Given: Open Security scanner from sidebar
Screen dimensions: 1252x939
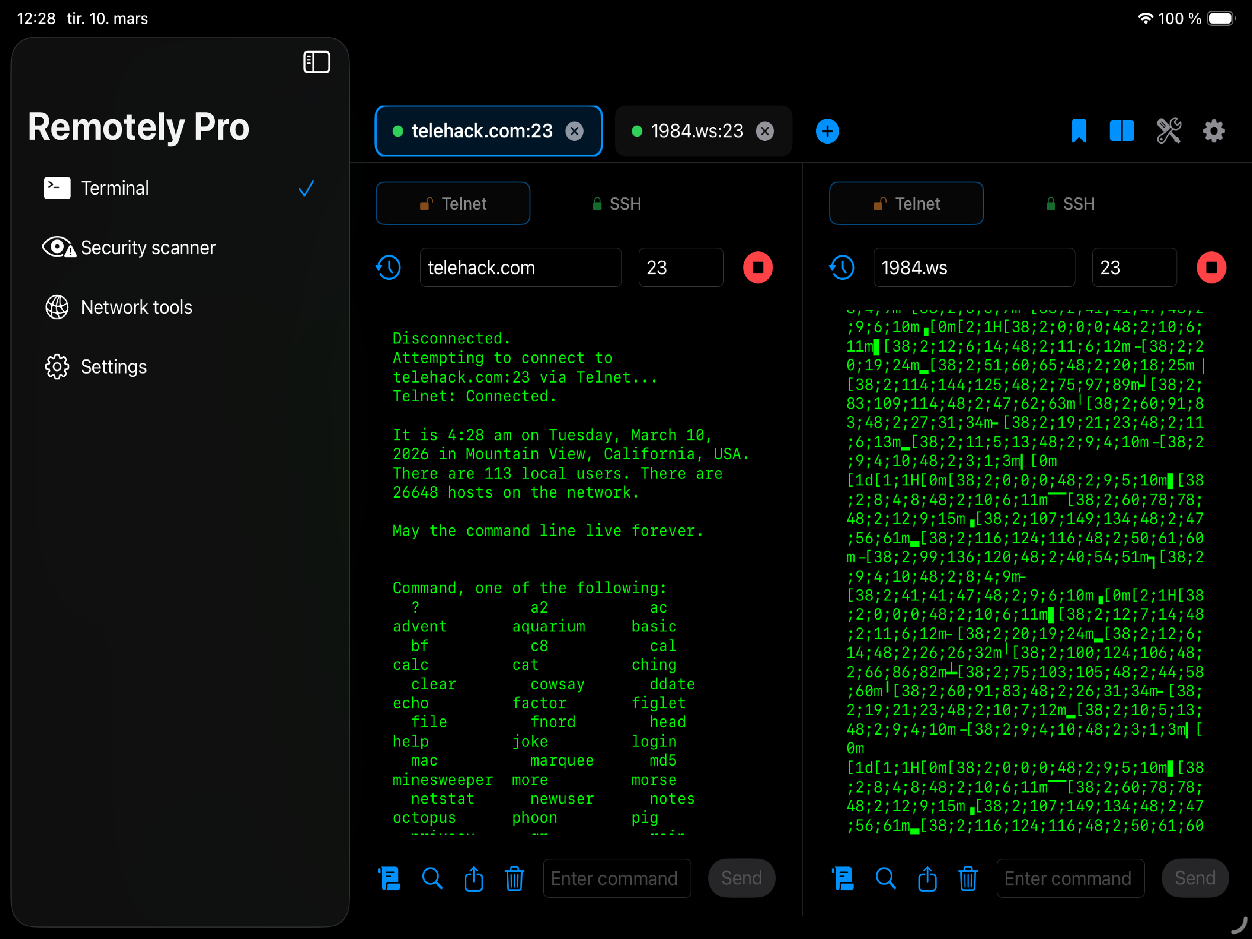Looking at the screenshot, I should [180, 247].
